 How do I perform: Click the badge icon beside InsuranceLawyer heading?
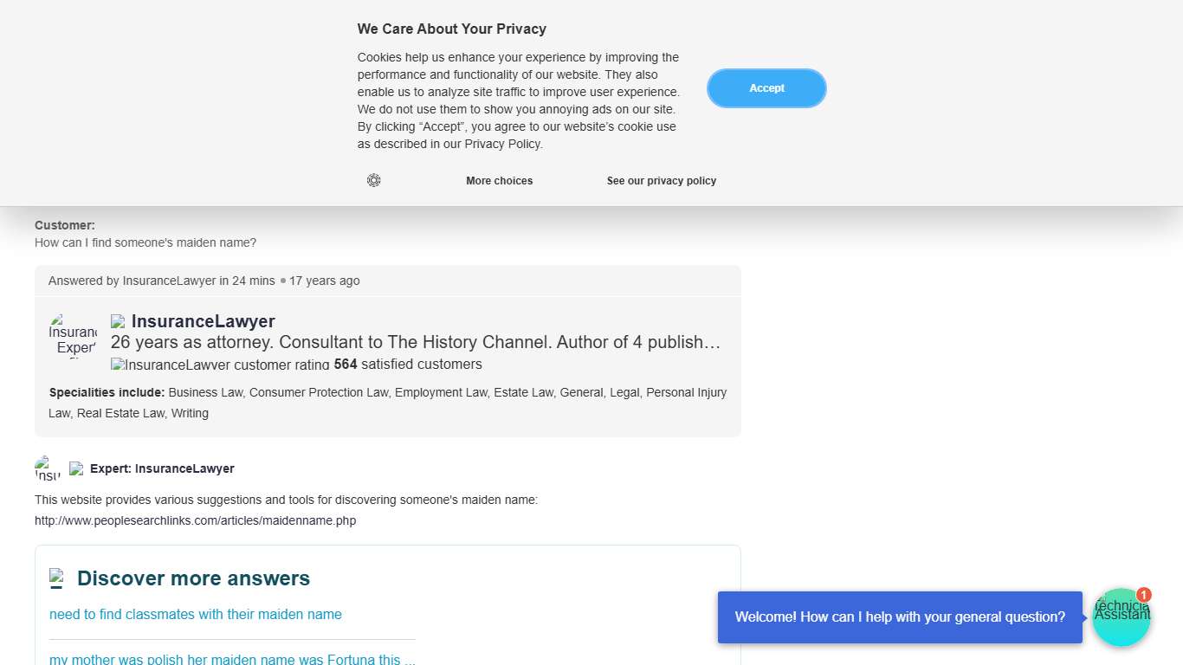pyautogui.click(x=118, y=322)
